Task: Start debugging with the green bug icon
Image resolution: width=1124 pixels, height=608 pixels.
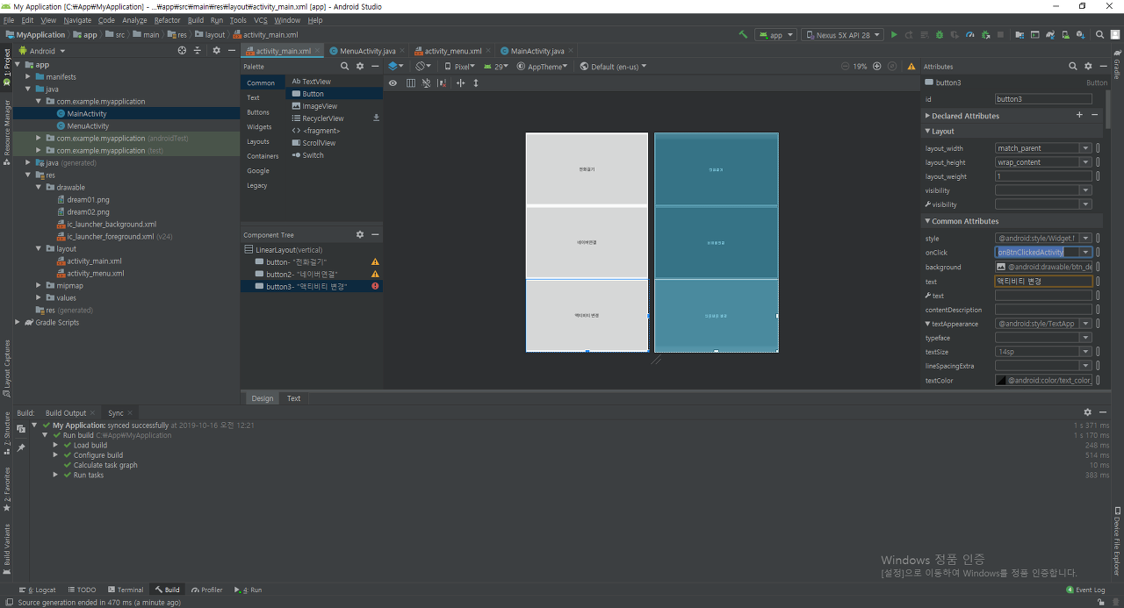Action: (940, 35)
